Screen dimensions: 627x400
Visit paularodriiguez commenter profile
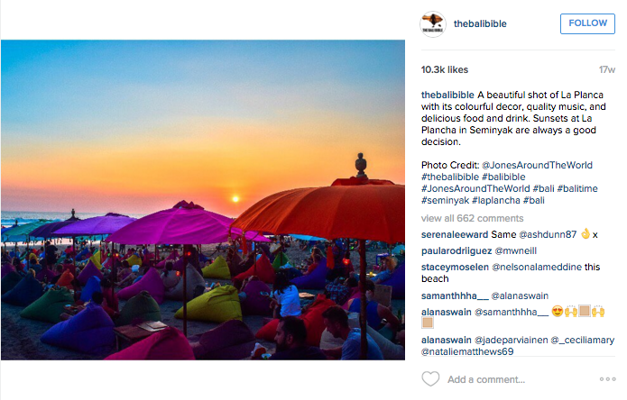[456, 251]
